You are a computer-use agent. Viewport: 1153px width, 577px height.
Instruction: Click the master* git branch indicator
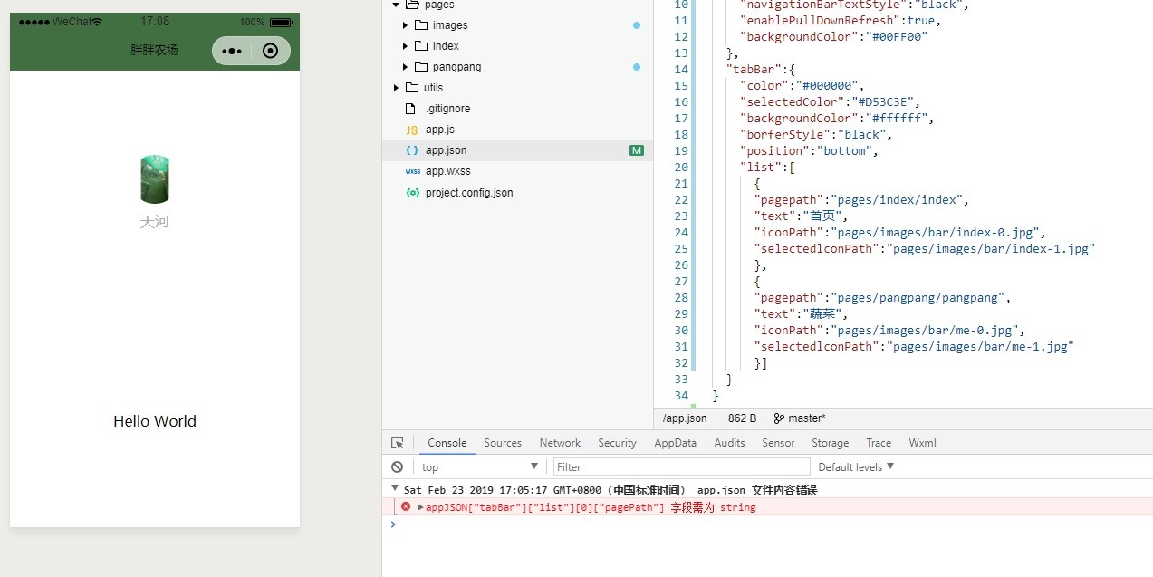807,418
